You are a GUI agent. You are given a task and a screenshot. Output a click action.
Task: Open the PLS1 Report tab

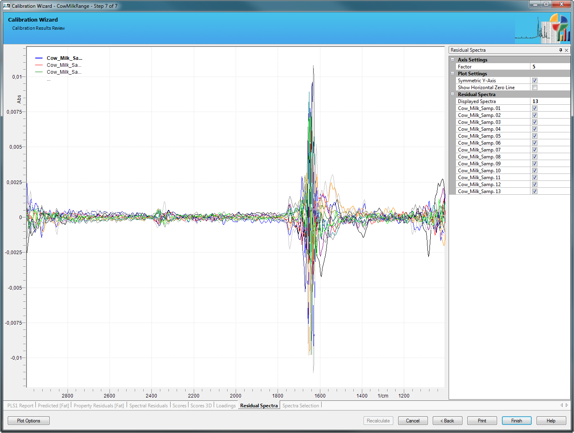[20, 406]
